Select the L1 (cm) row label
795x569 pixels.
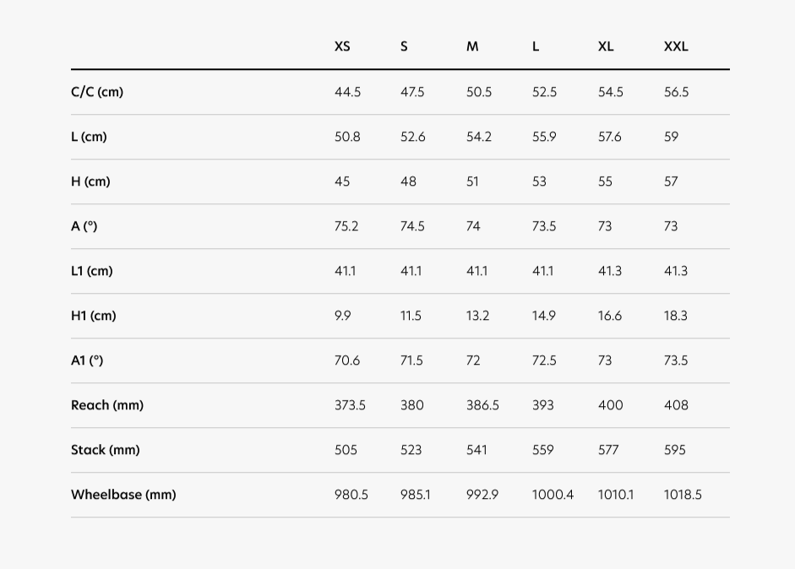(92, 271)
